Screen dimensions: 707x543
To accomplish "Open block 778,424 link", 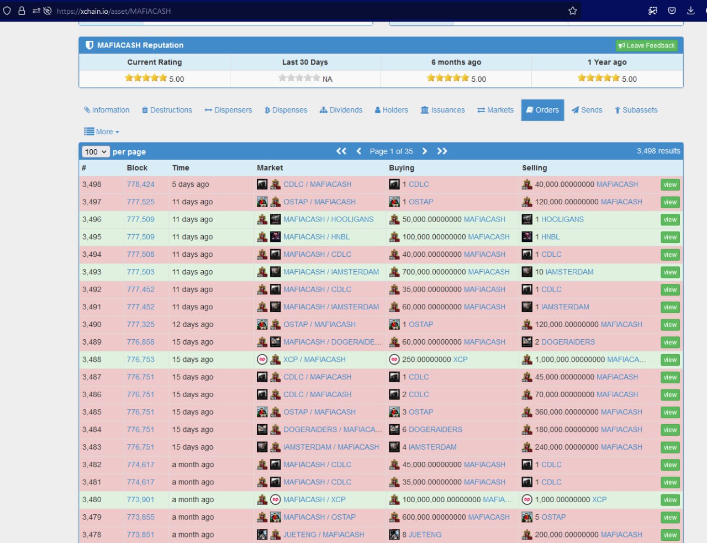I will [x=140, y=184].
